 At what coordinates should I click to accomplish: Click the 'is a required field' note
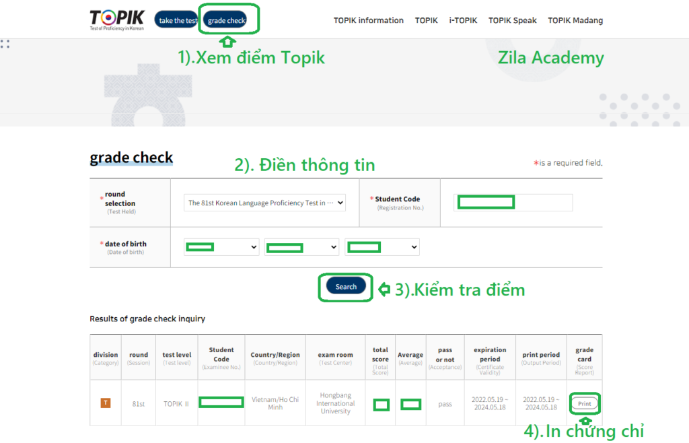[x=568, y=163]
